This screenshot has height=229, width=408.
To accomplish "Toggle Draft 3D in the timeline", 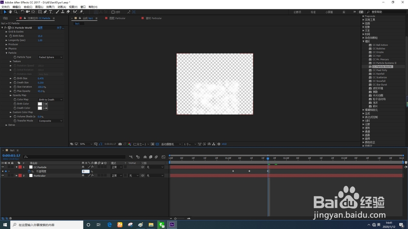I will click(x=138, y=157).
